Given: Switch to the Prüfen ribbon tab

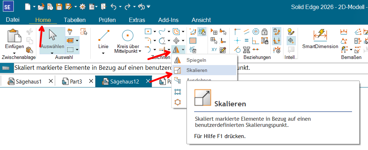Looking at the screenshot, I should (107, 20).
